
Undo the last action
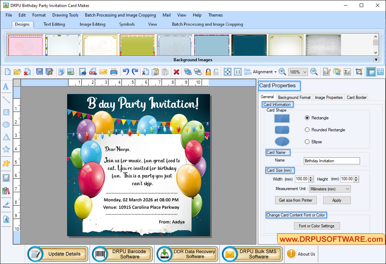tap(126, 72)
